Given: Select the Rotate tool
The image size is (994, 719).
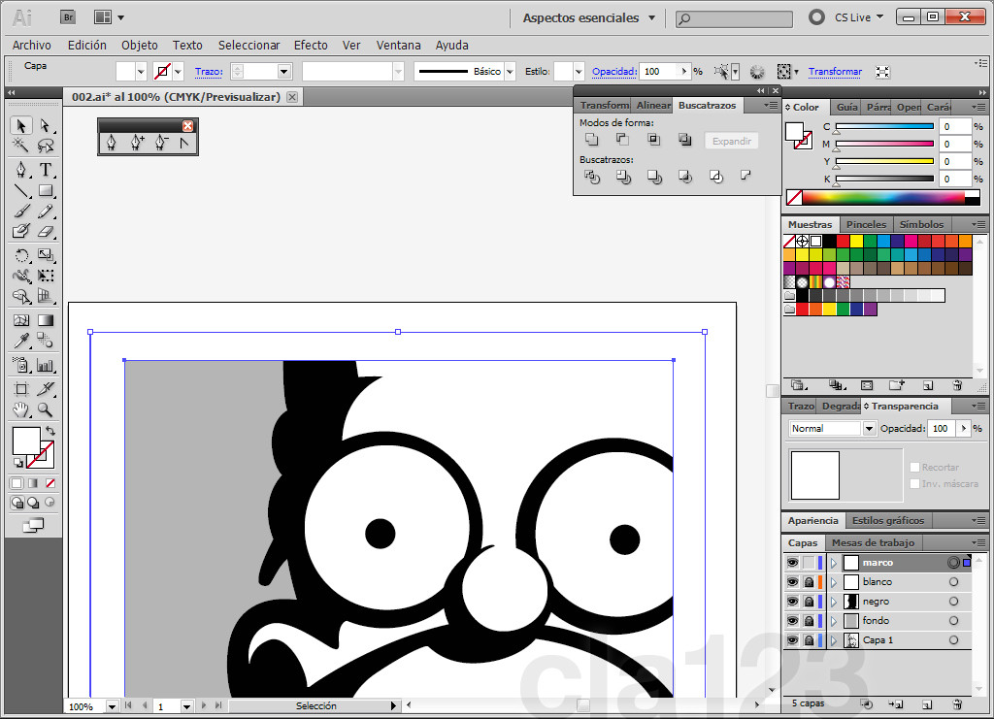Looking at the screenshot, I should (21, 255).
